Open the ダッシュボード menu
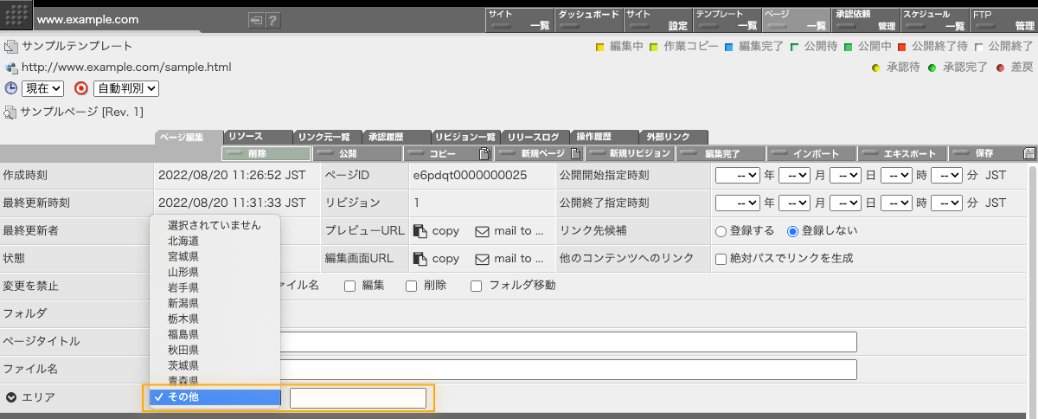Image resolution: width=1038 pixels, height=419 pixels. pyautogui.click(x=587, y=20)
